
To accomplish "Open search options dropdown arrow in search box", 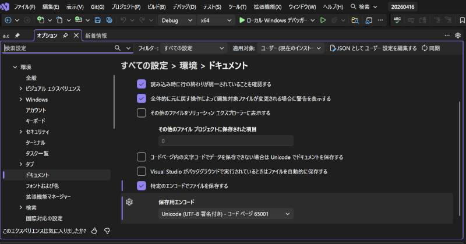I will pos(128,48).
